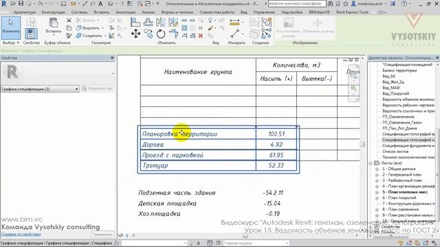Select Список листов in project browser
This screenshot has height=247, width=440.
click(x=395, y=151)
